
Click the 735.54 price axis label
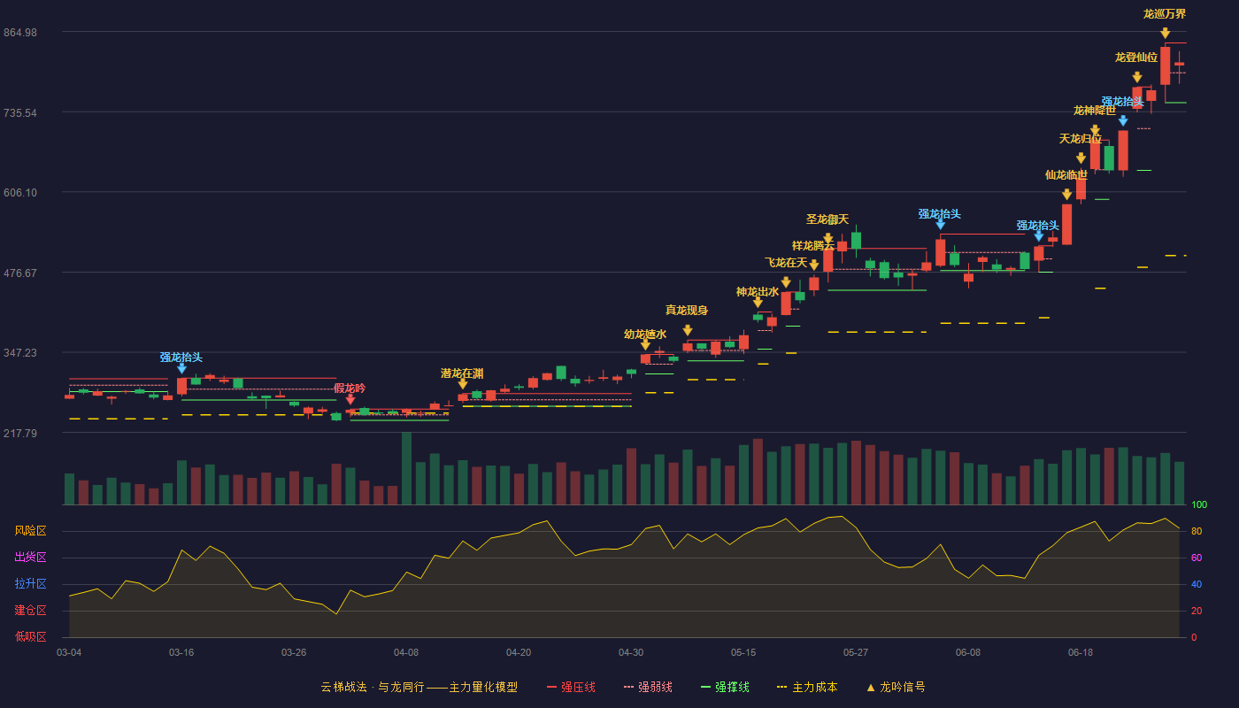tap(19, 113)
